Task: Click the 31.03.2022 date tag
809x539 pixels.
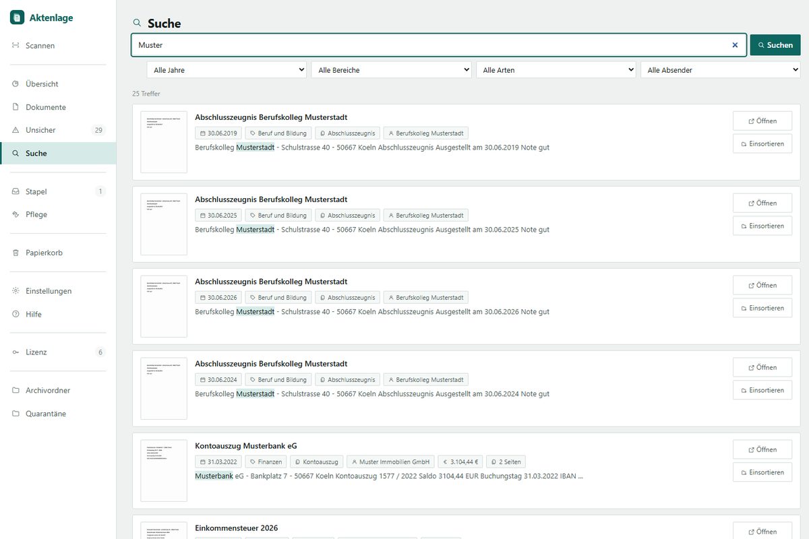Action: coord(218,462)
